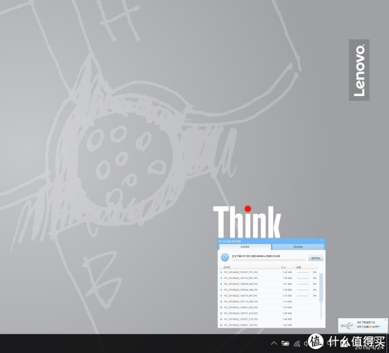Click the speaker volume icon in the tray
This screenshot has height=353, width=389.
tap(306, 343)
